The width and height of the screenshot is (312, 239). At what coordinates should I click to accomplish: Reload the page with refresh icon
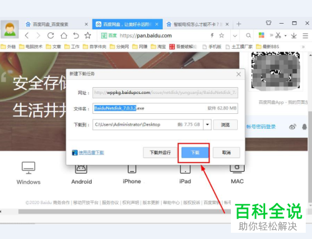(51, 35)
